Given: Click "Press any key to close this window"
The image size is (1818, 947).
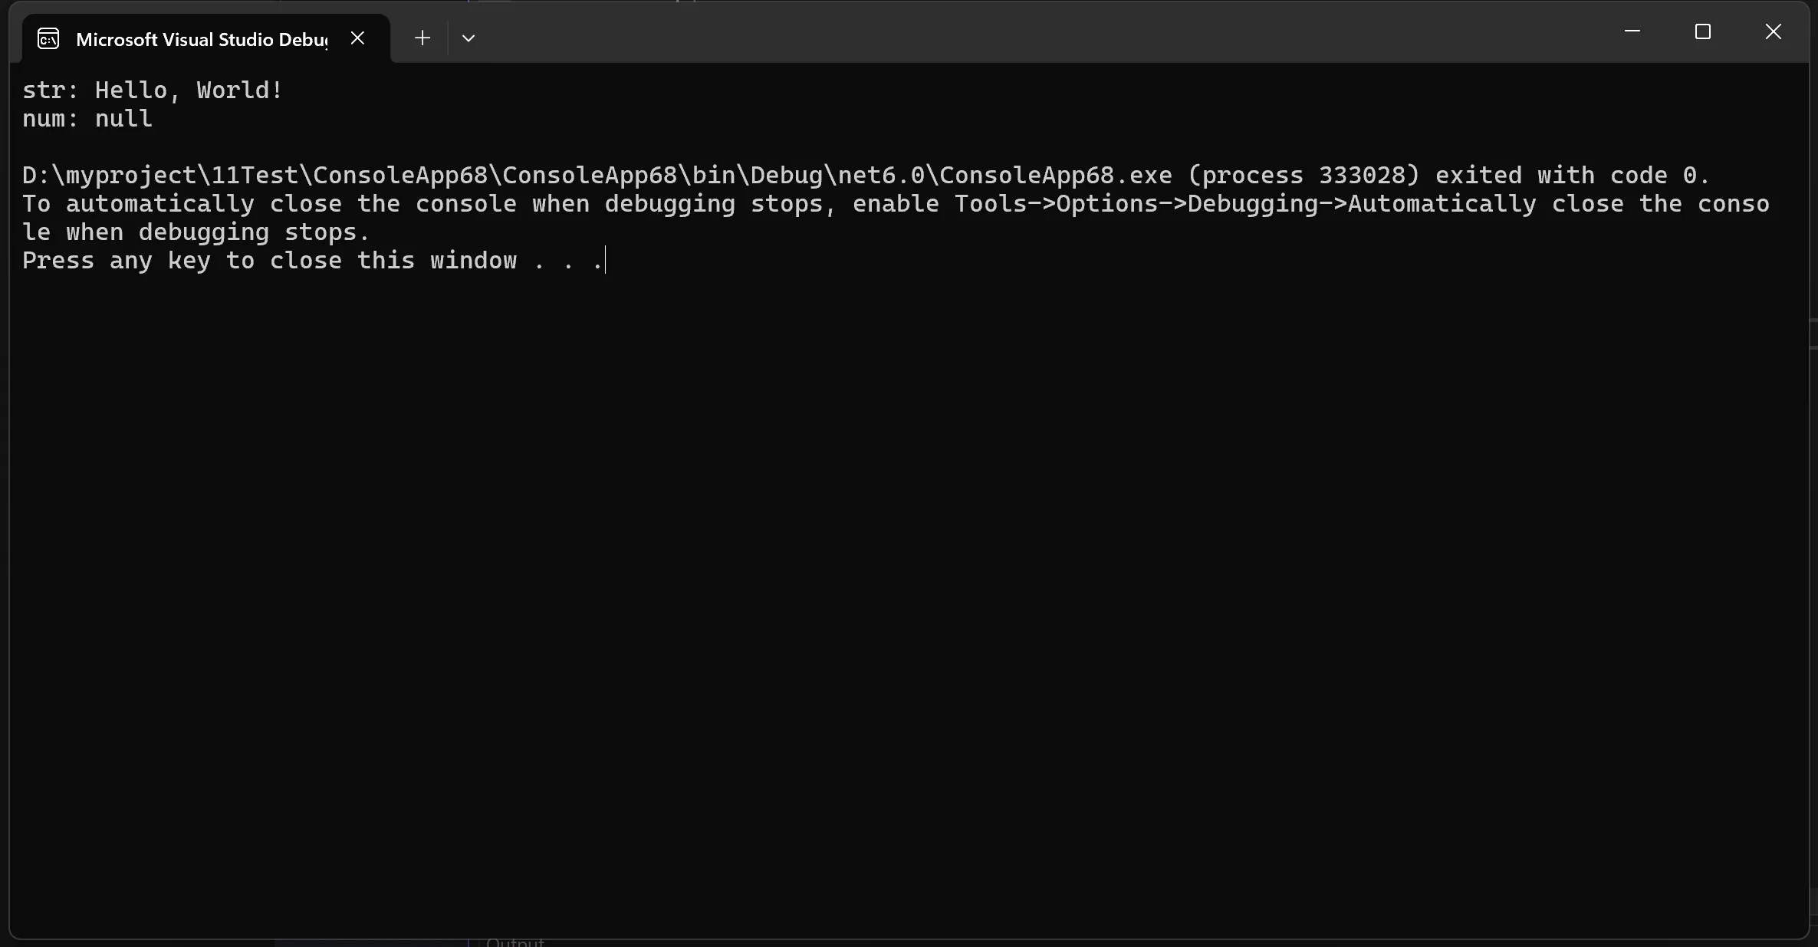Looking at the screenshot, I should click(268, 261).
